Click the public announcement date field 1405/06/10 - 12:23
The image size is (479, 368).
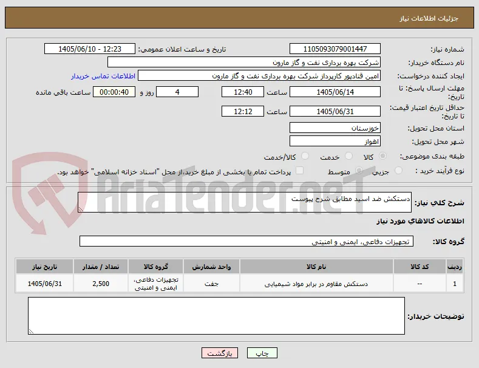tap(89, 49)
